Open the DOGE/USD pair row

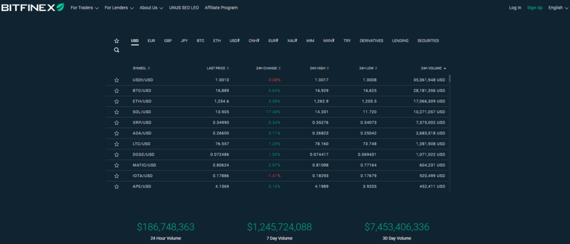point(278,154)
